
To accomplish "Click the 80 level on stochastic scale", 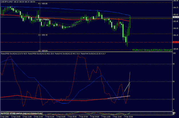I will pos(174,64).
